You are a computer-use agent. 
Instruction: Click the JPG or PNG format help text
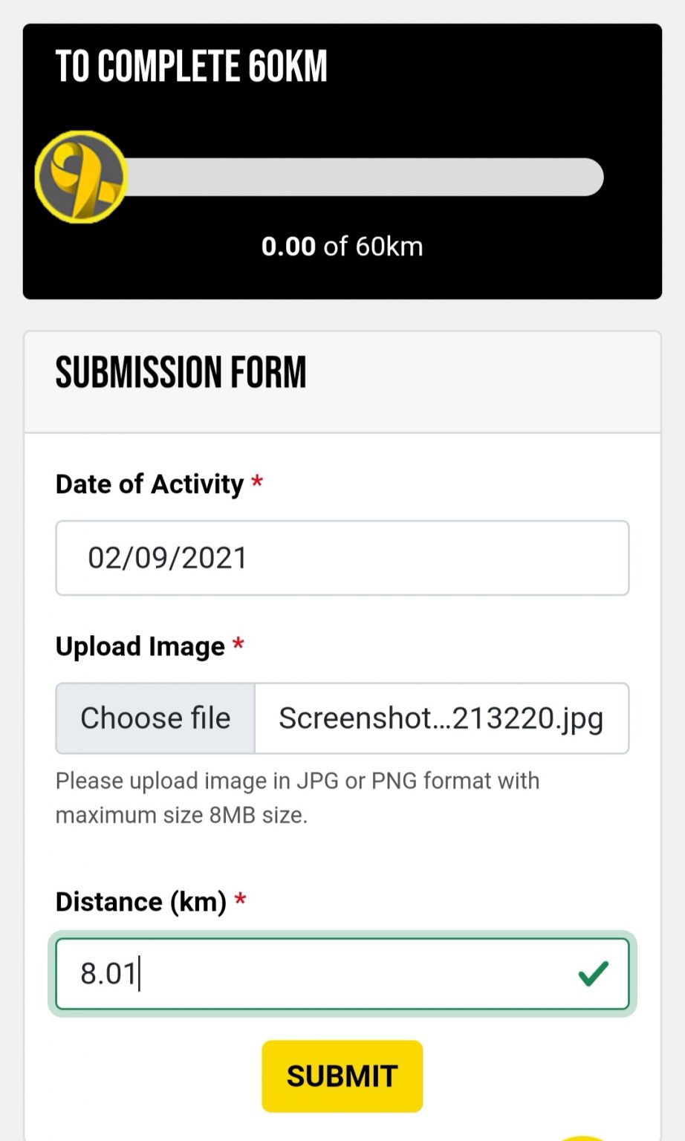pyautogui.click(x=297, y=798)
